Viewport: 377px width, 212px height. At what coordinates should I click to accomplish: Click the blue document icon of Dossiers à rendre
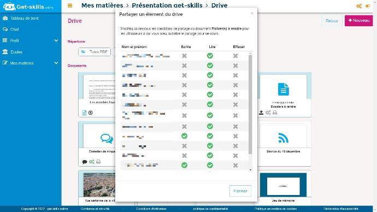(283, 89)
